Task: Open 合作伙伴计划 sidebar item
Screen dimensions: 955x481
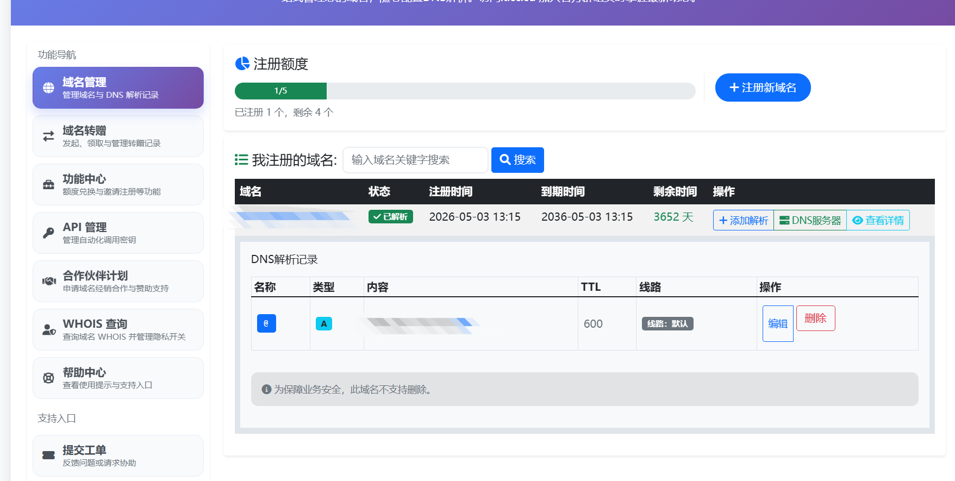Action: tap(118, 281)
